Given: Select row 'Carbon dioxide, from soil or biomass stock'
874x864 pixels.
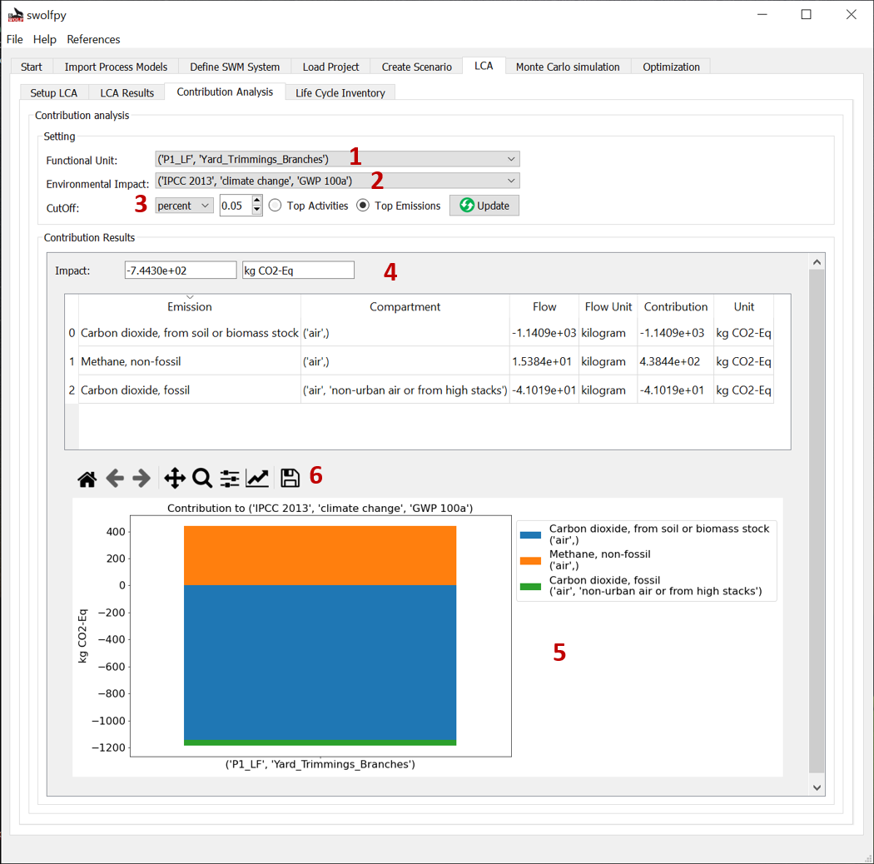Looking at the screenshot, I should coord(190,333).
